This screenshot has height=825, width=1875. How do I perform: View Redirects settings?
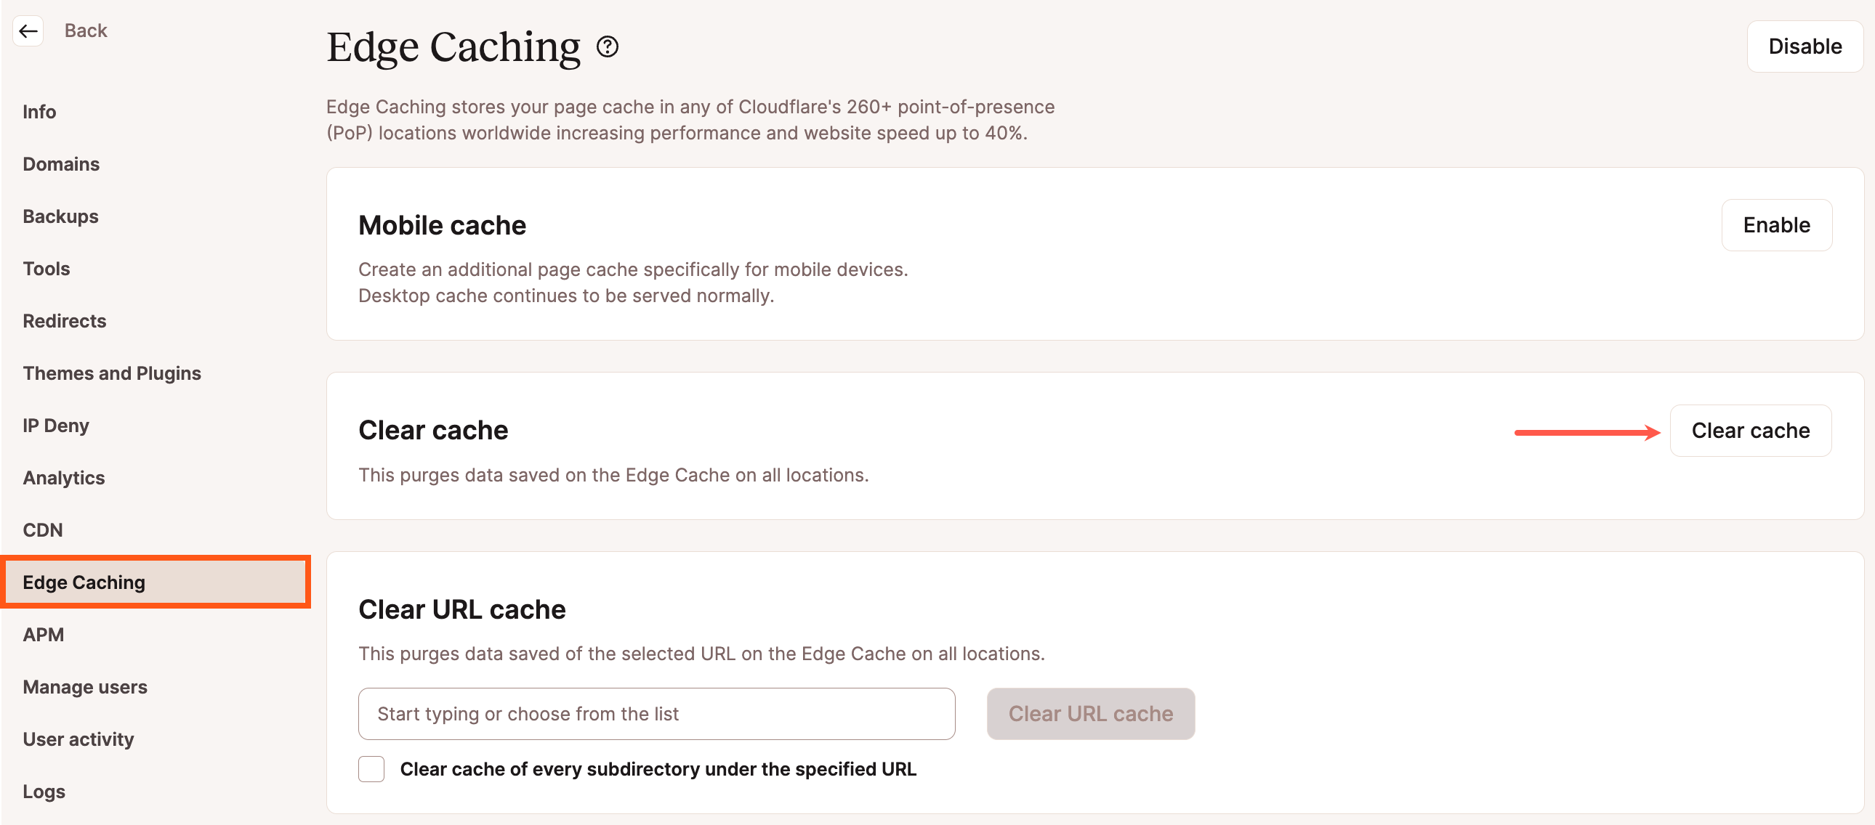pos(64,321)
